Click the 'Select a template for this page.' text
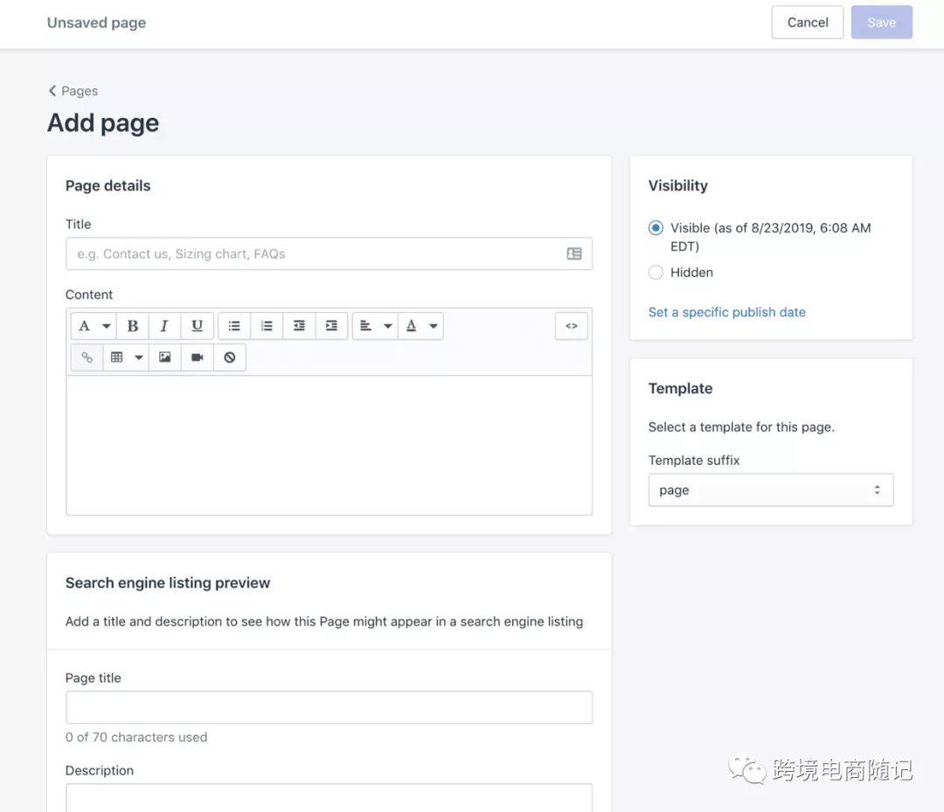The height and width of the screenshot is (812, 944). (x=741, y=427)
